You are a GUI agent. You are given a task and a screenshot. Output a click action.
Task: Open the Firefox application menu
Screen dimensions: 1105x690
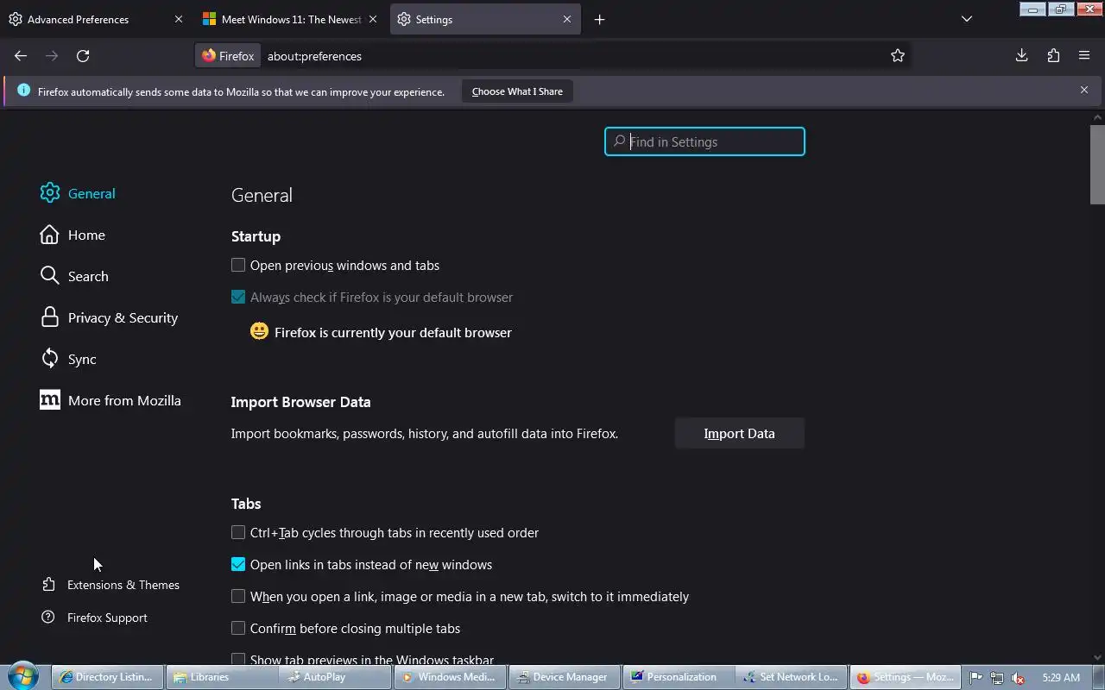(x=1084, y=56)
